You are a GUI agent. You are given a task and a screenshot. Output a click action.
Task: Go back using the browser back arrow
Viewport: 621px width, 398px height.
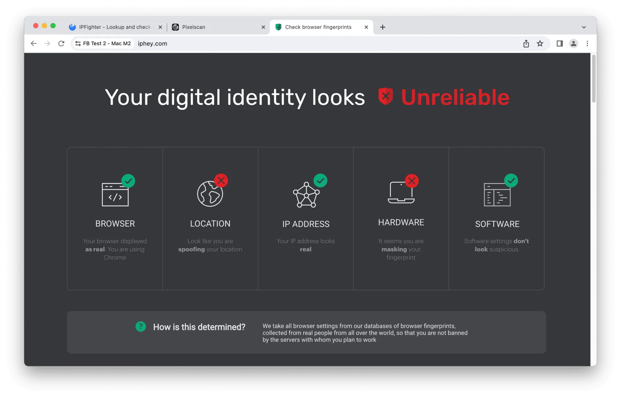pyautogui.click(x=33, y=43)
